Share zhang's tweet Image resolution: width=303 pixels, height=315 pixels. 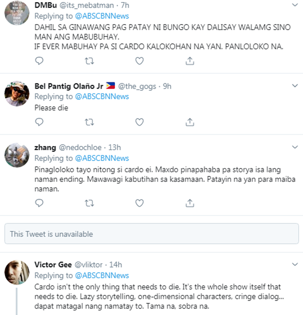[x=189, y=203]
